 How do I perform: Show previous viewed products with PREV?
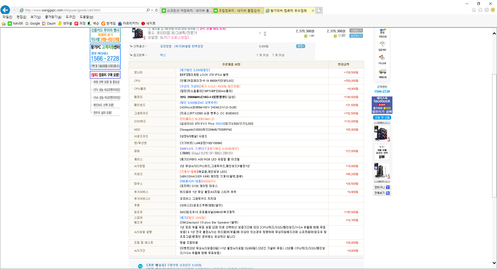pos(382,123)
